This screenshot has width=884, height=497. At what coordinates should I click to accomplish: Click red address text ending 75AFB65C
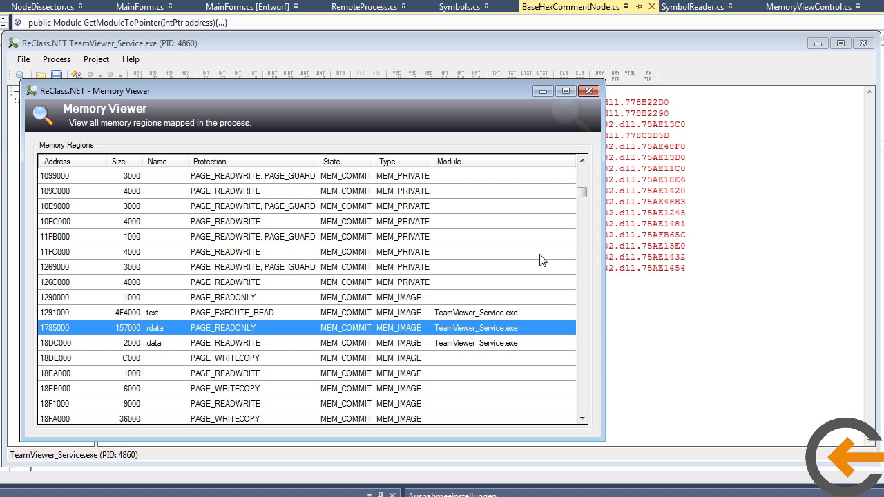[646, 235]
